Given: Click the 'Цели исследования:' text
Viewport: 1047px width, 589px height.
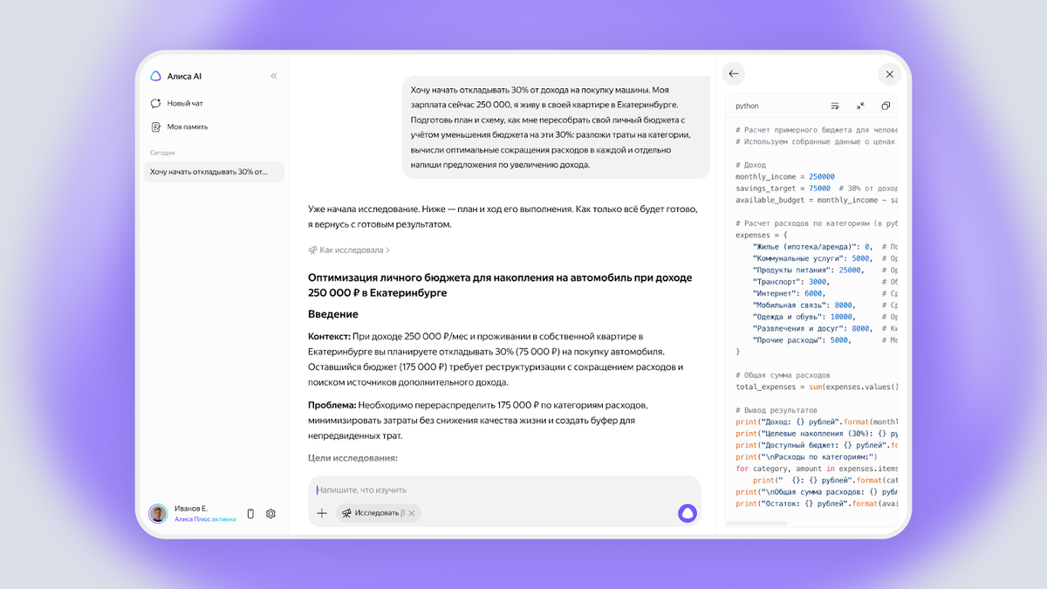Looking at the screenshot, I should (352, 457).
